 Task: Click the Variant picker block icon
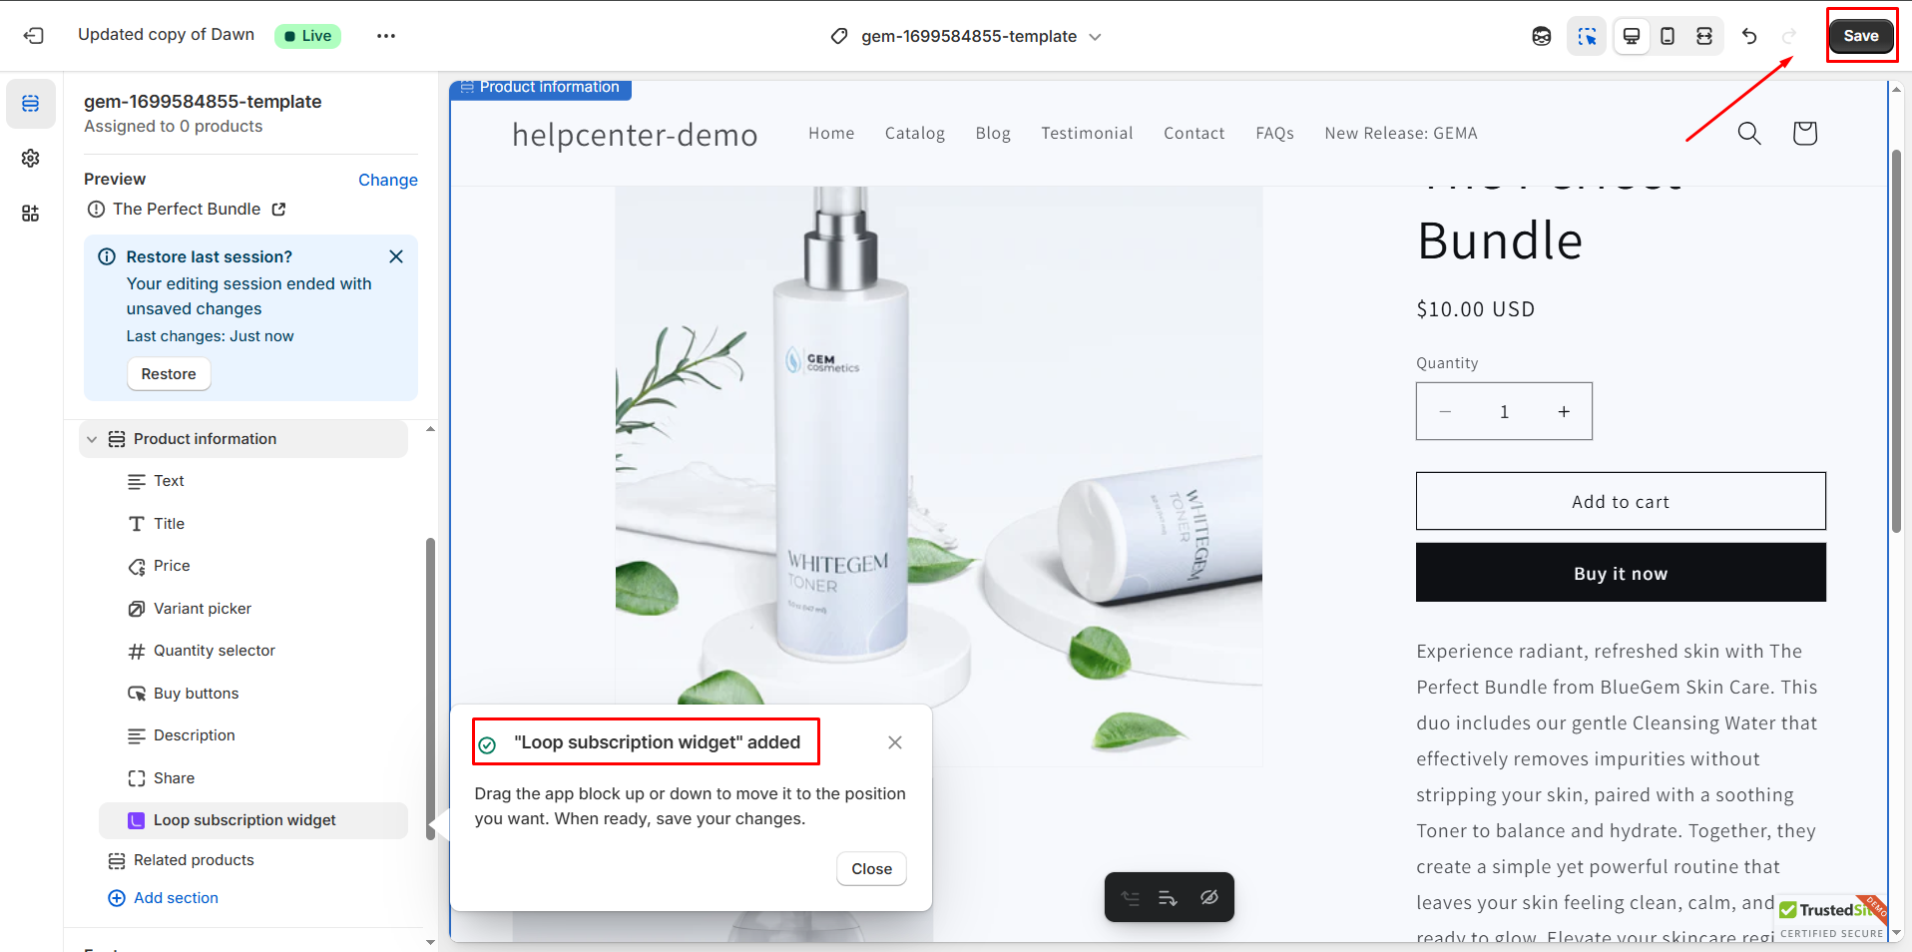(x=137, y=609)
